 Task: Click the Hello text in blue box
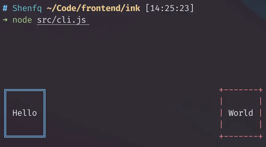point(25,113)
